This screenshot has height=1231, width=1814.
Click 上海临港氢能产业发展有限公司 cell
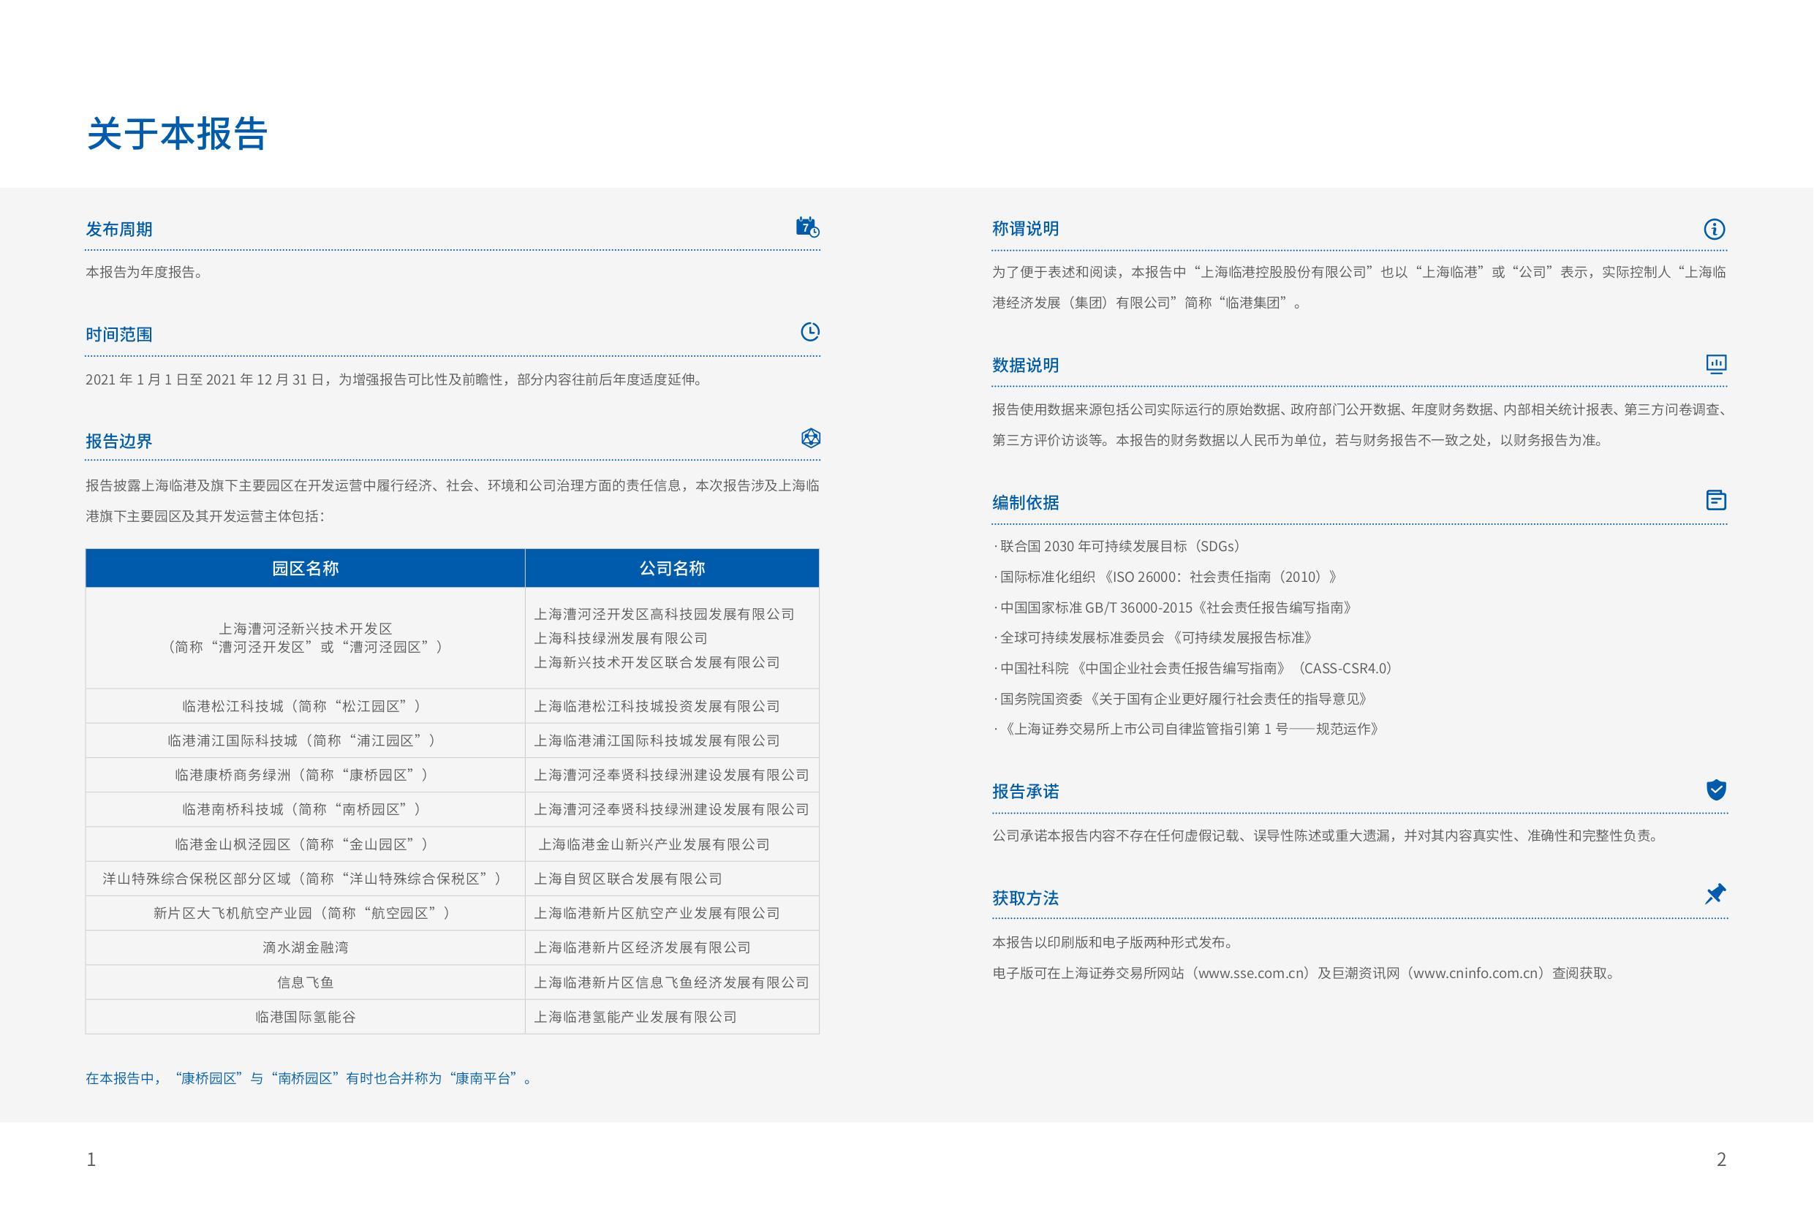(672, 1017)
